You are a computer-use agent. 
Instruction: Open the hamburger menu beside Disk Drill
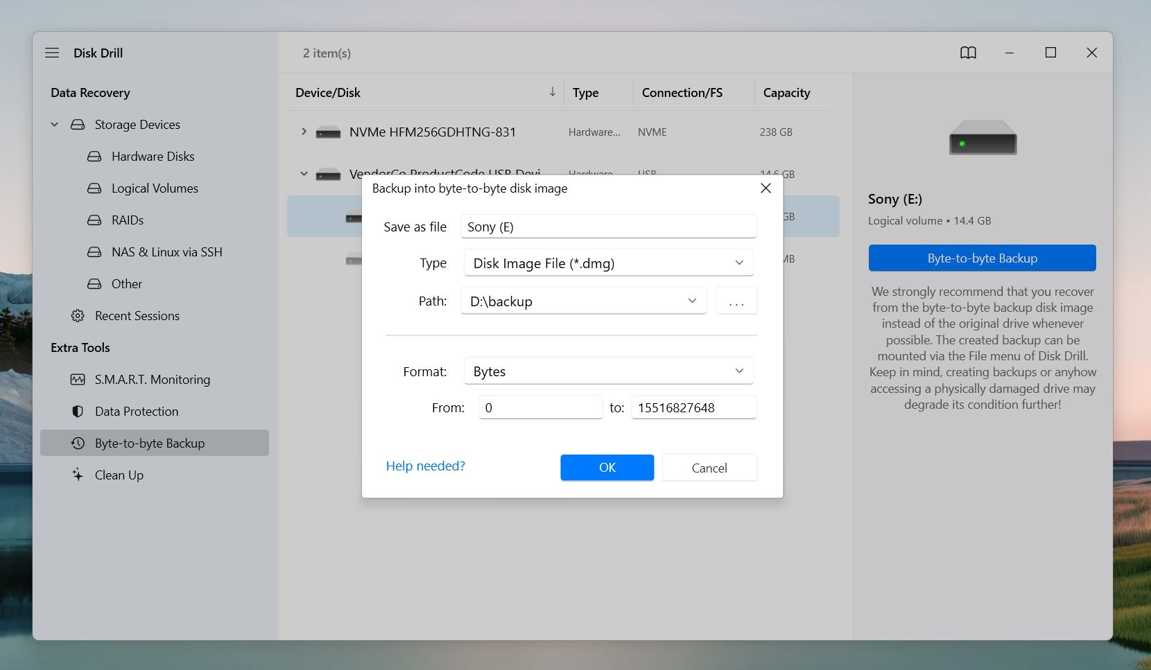coord(52,53)
